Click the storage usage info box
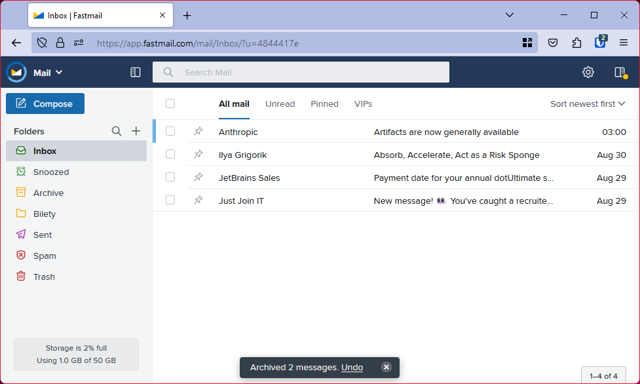640x384 pixels. 77,354
